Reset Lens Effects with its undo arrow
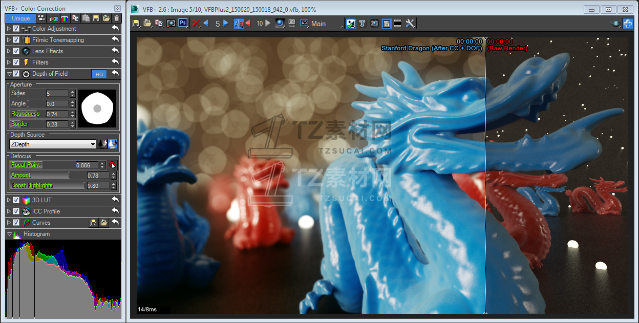The width and height of the screenshot is (639, 323). [x=115, y=51]
